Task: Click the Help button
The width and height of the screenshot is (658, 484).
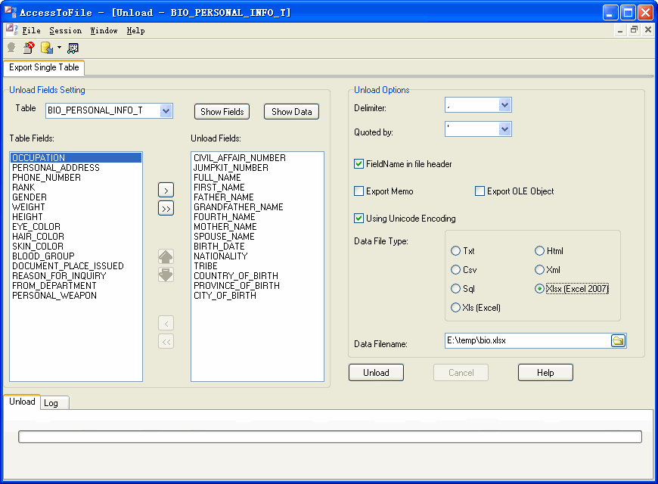Action: tap(545, 373)
